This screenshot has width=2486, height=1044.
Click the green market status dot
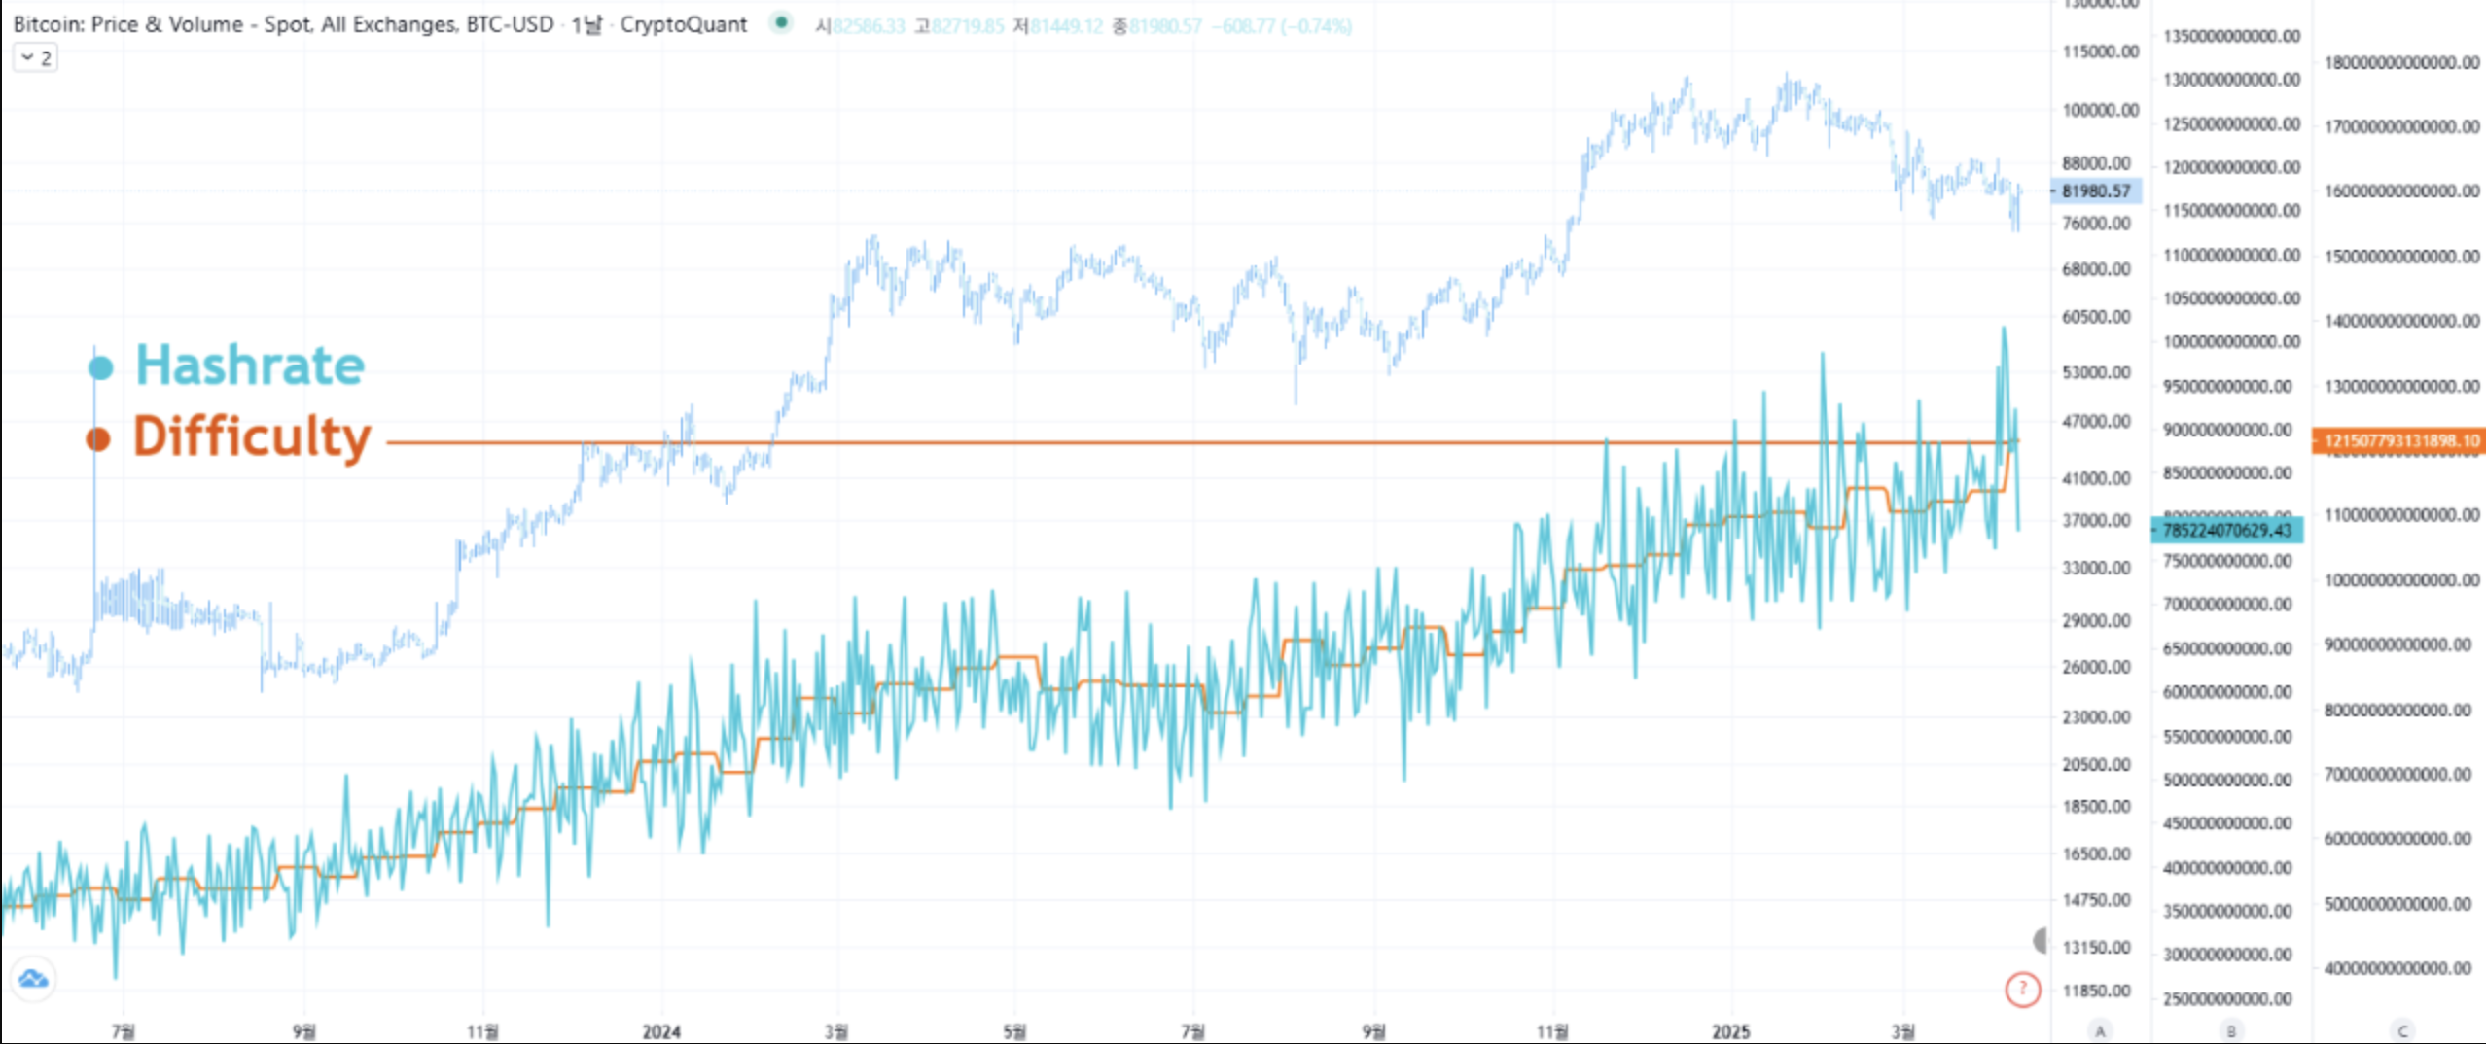(x=781, y=22)
